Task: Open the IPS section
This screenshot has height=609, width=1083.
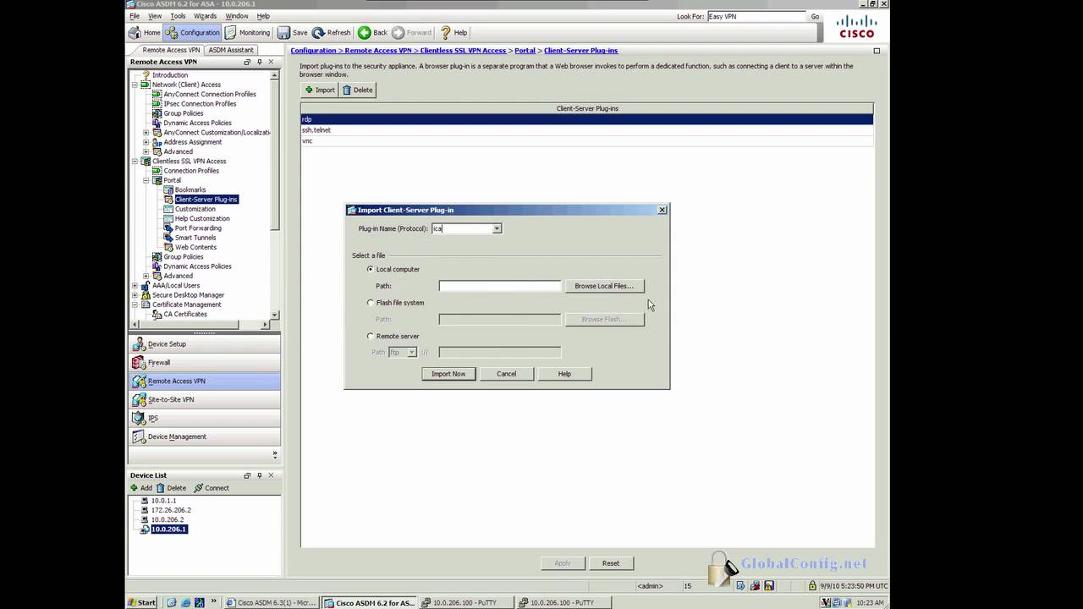Action: (204, 418)
